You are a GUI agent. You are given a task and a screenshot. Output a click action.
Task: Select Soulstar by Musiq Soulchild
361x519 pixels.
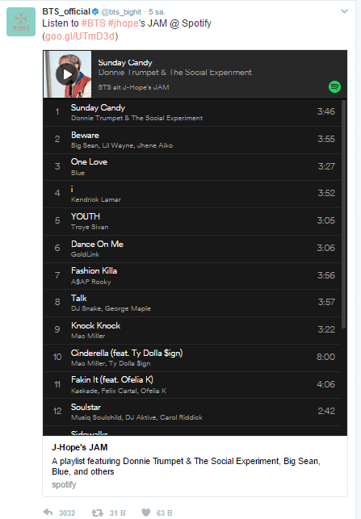192,412
